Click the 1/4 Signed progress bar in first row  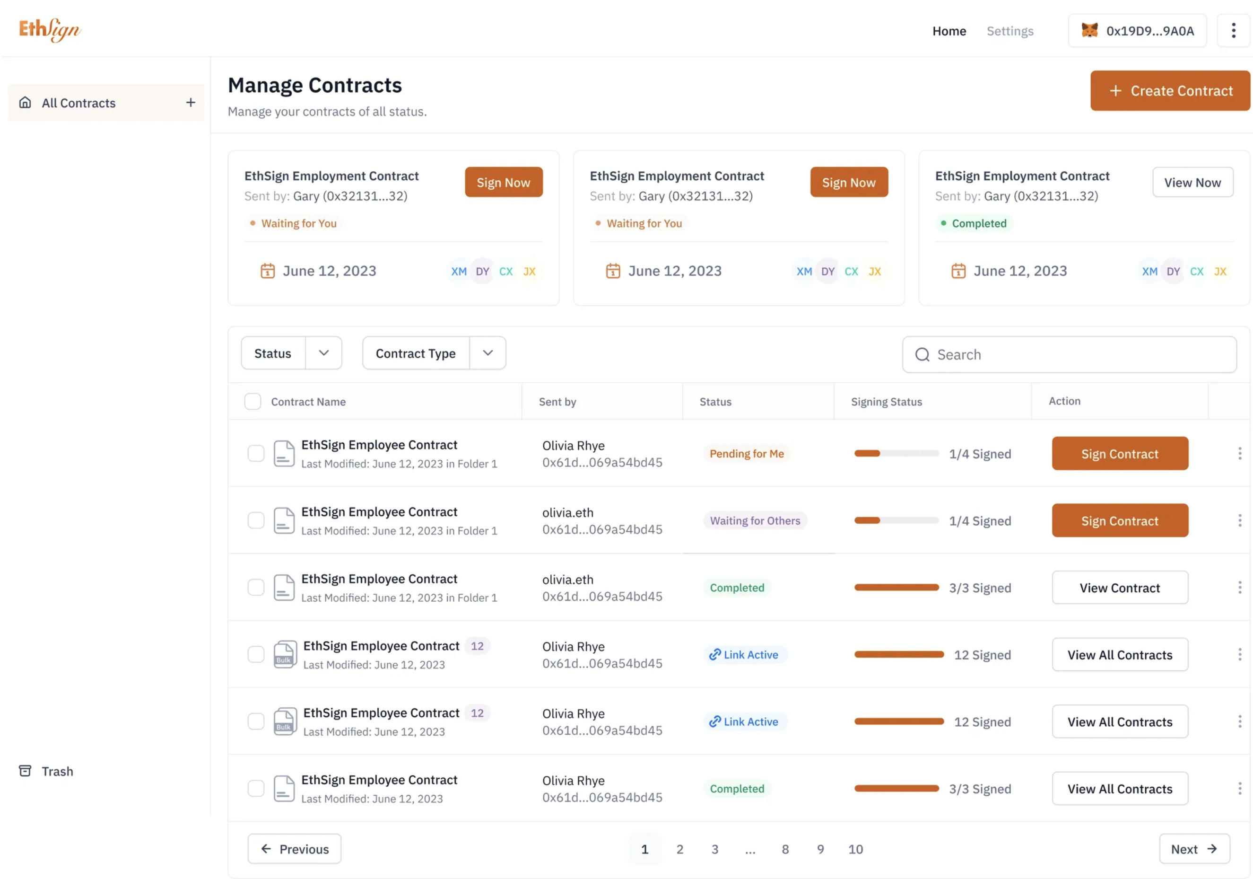pos(896,454)
